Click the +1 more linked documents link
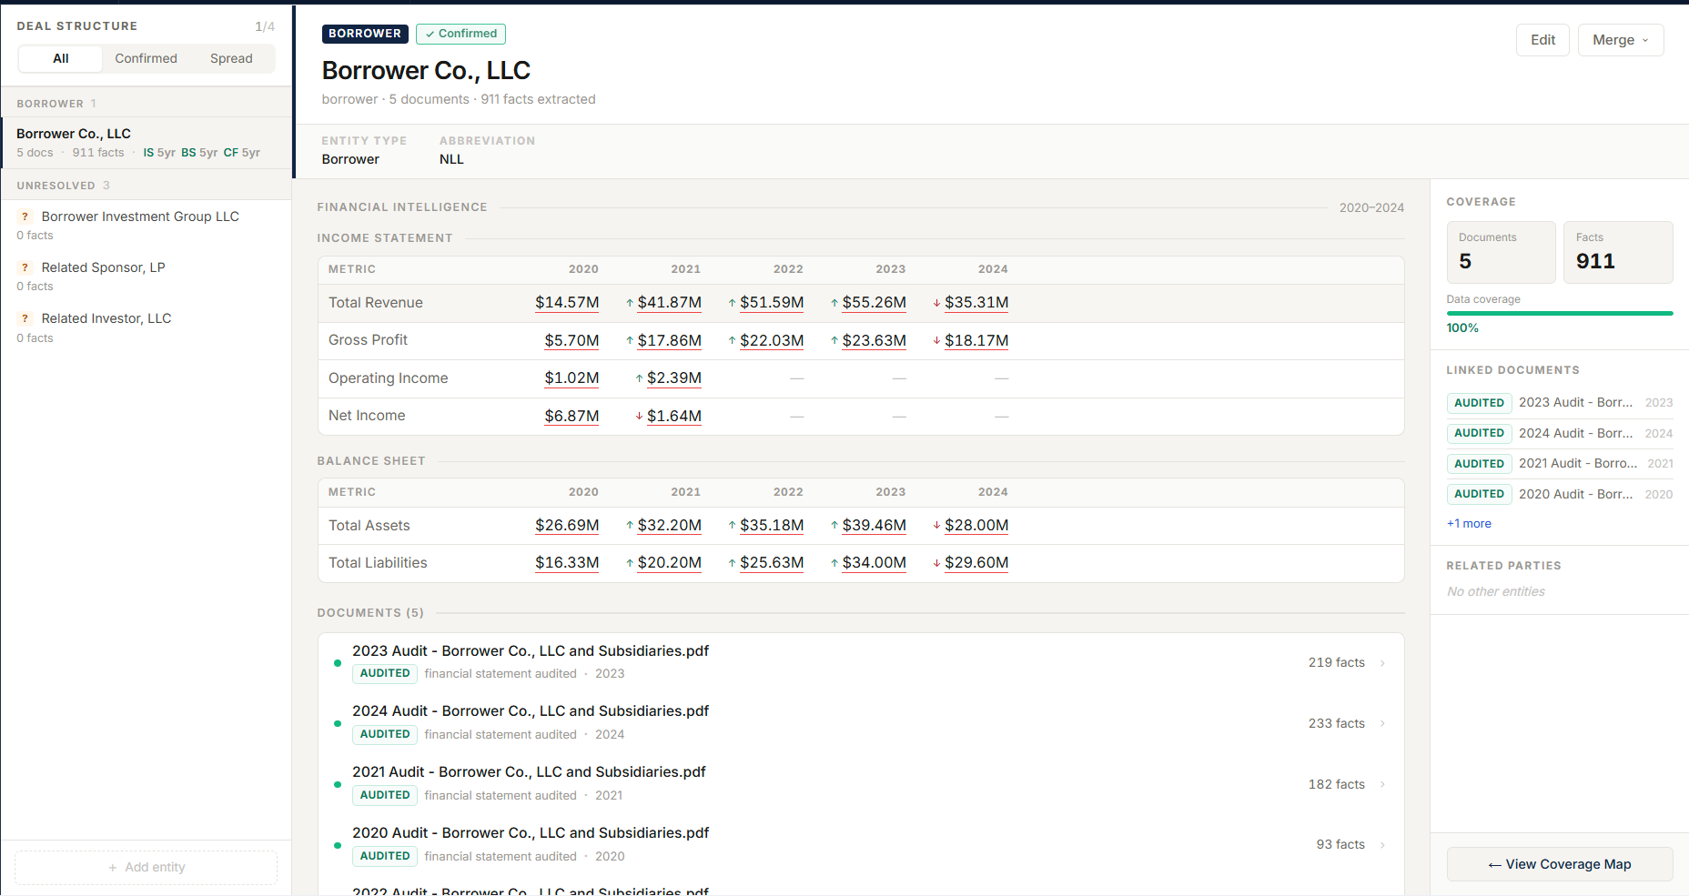 coord(1469,524)
